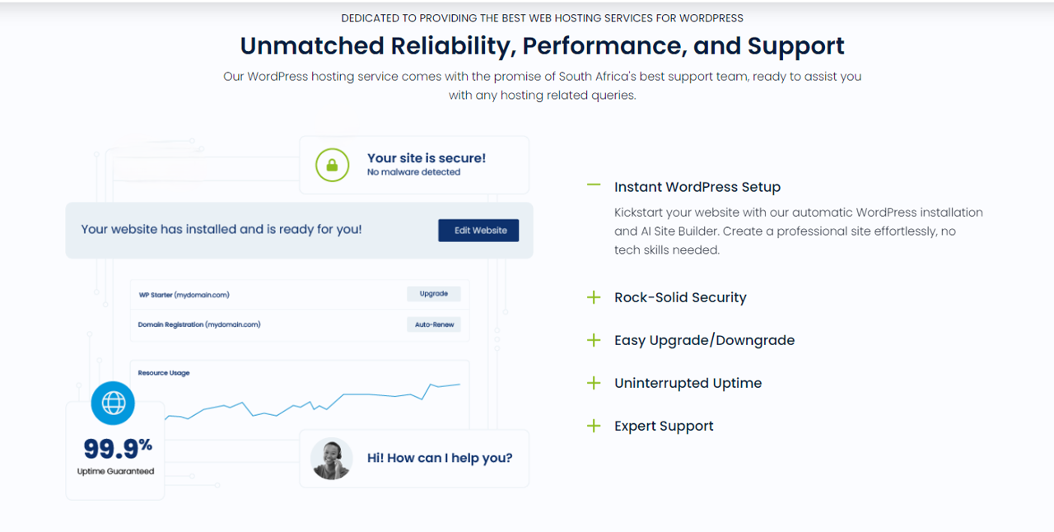
Task: Open the Expert Support accordion title
Action: pos(664,426)
